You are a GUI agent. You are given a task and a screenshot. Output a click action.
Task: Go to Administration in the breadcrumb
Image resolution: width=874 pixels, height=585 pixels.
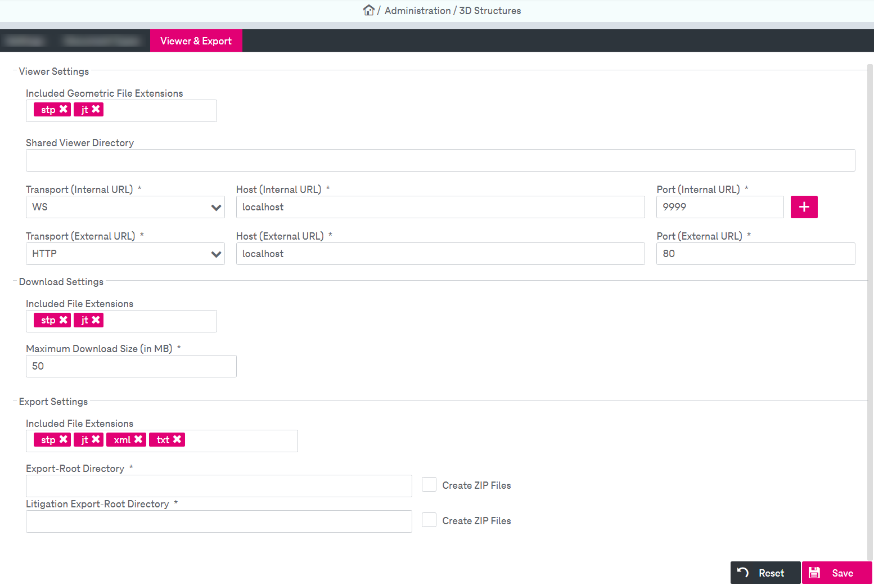(x=417, y=11)
